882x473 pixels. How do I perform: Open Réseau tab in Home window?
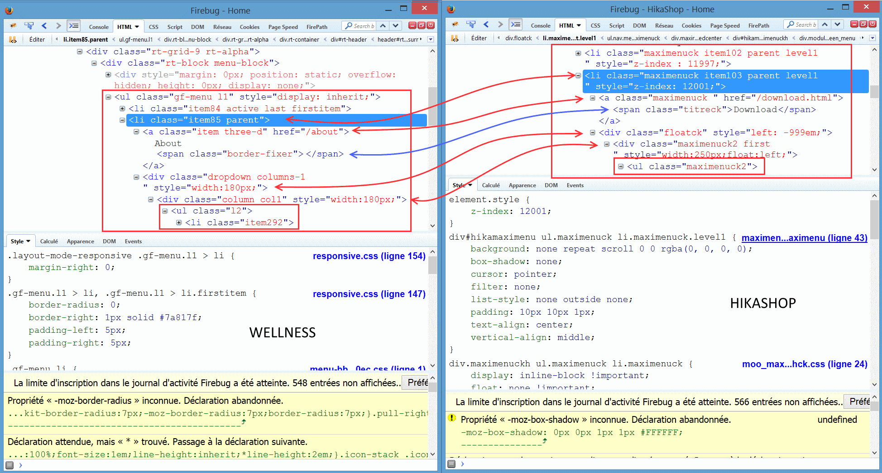coord(222,27)
